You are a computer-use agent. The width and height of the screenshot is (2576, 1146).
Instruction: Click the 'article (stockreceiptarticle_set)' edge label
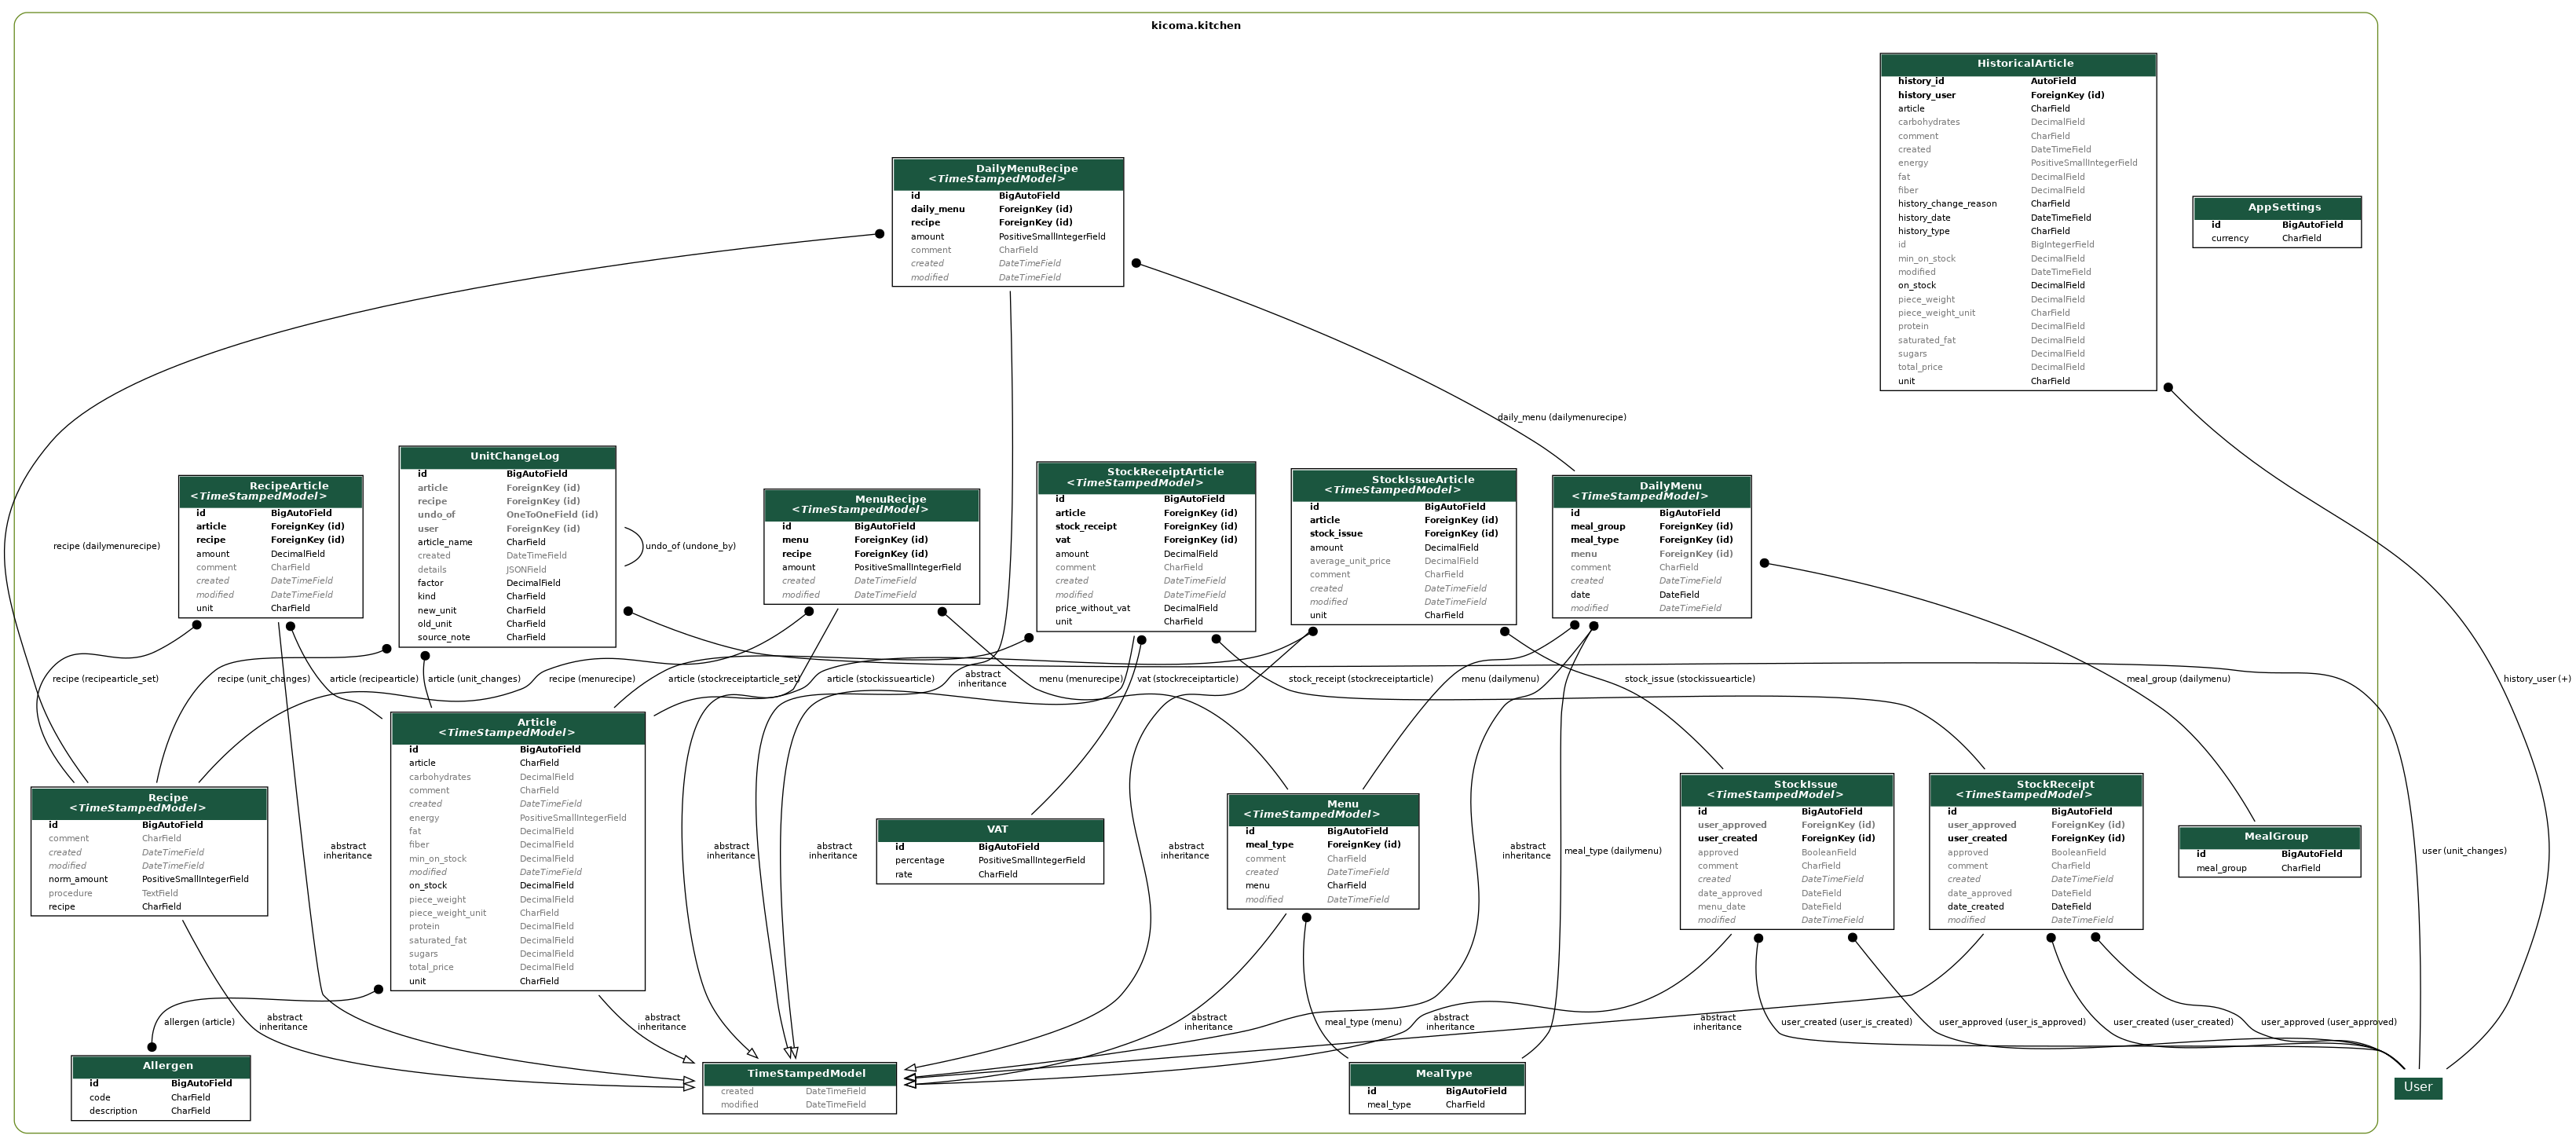coord(734,680)
